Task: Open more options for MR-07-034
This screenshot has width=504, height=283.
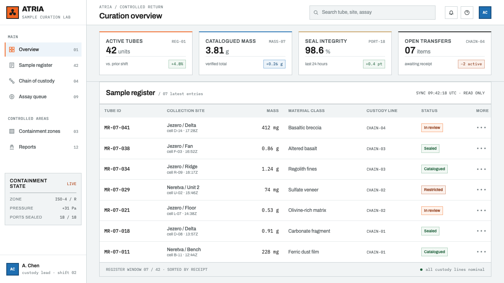Action: click(x=482, y=169)
